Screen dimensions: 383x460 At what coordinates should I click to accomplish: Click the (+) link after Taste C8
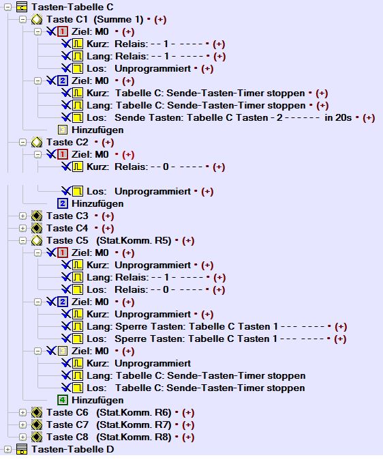point(188,437)
